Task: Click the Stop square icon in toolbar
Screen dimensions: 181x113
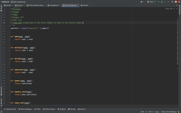Action: pos(168,2)
